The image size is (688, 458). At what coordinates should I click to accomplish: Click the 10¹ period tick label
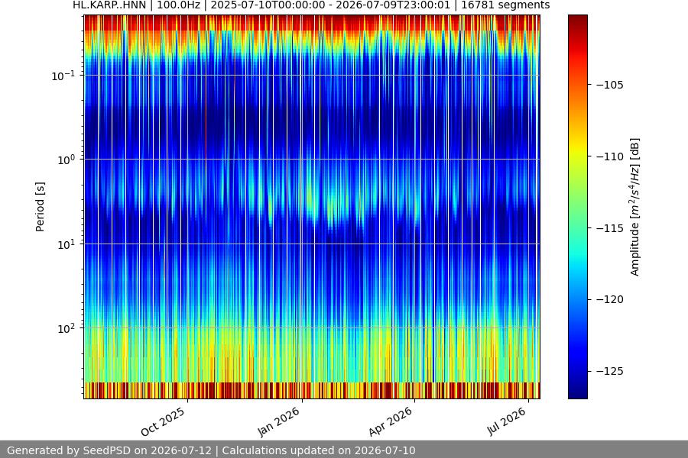67,244
